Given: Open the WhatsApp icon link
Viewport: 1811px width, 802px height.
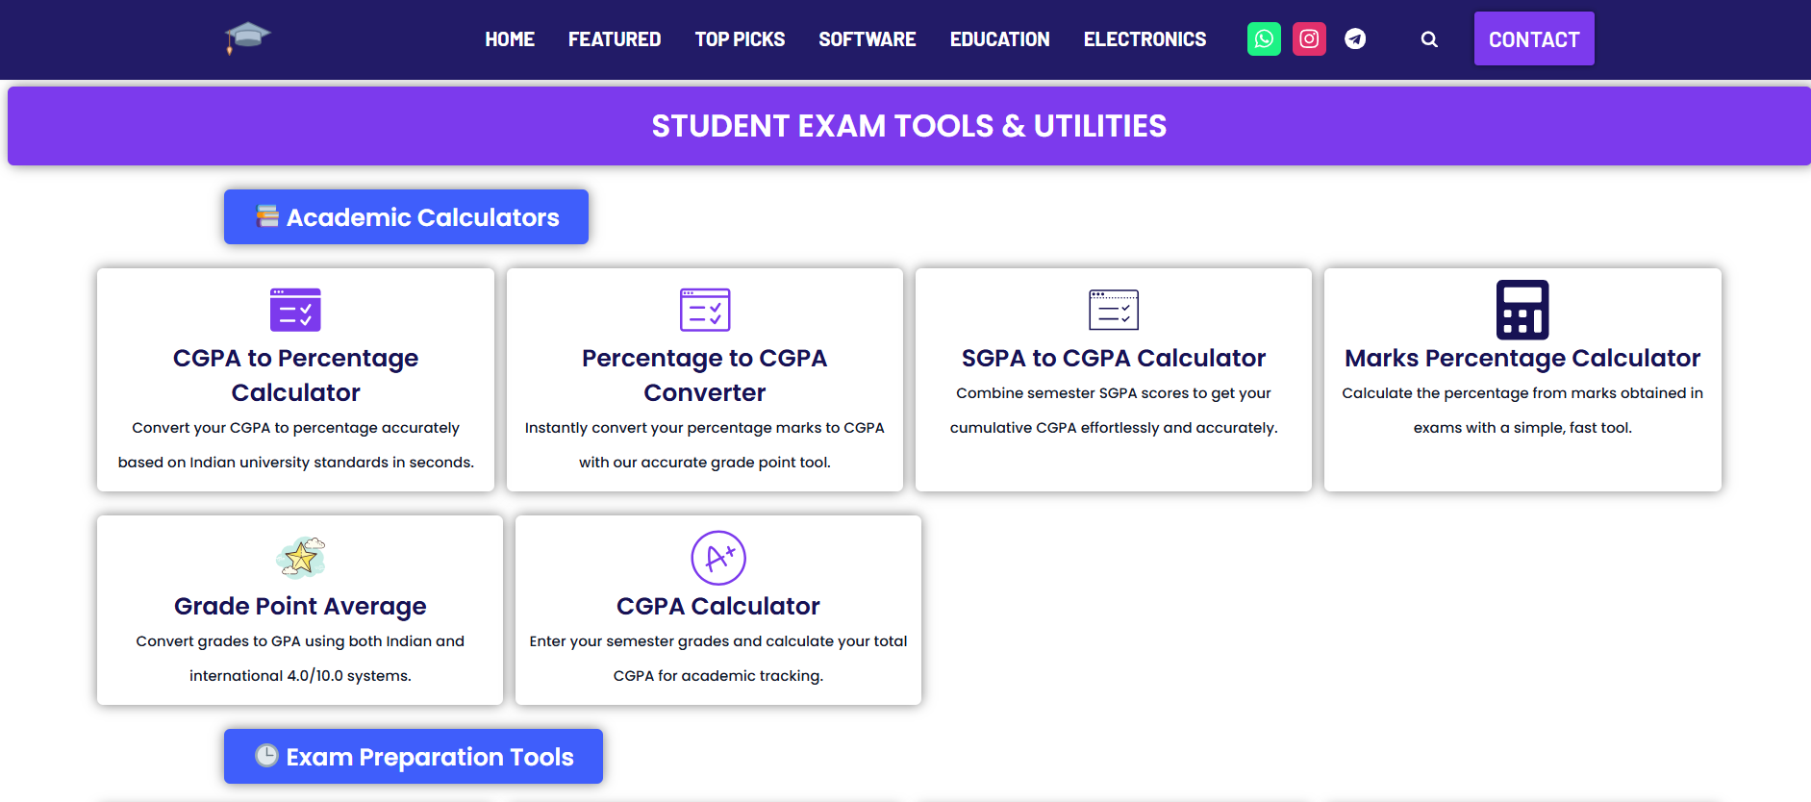Looking at the screenshot, I should coord(1264,39).
